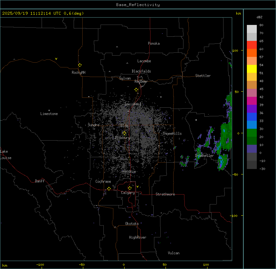Click the yellow diamond marker between Olds and Didsbury

[x=124, y=133]
